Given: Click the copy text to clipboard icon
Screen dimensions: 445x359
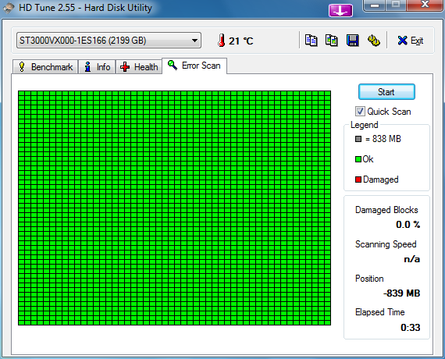Looking at the screenshot, I should point(311,41).
